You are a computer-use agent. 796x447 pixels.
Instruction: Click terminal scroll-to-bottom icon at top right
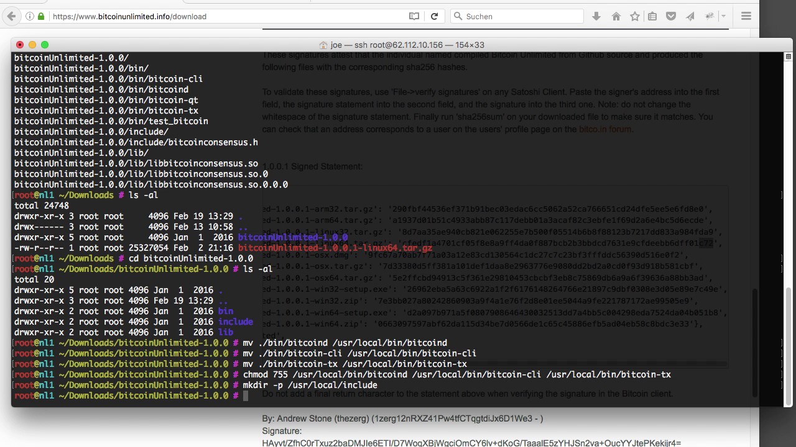(789, 58)
